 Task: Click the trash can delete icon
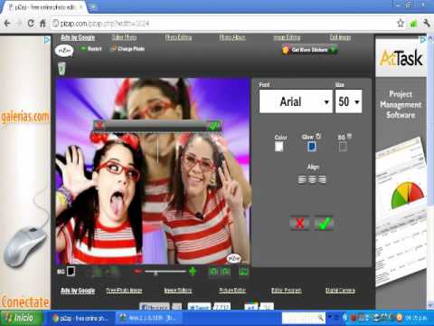[x=61, y=69]
